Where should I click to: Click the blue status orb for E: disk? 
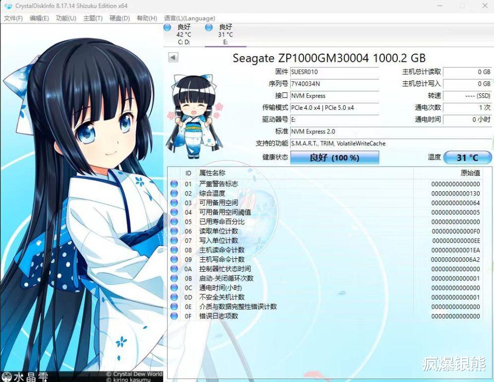pyautogui.click(x=208, y=27)
